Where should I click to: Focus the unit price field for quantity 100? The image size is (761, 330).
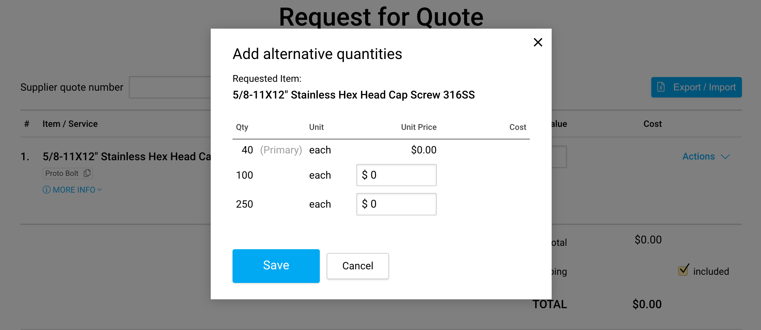click(x=396, y=175)
